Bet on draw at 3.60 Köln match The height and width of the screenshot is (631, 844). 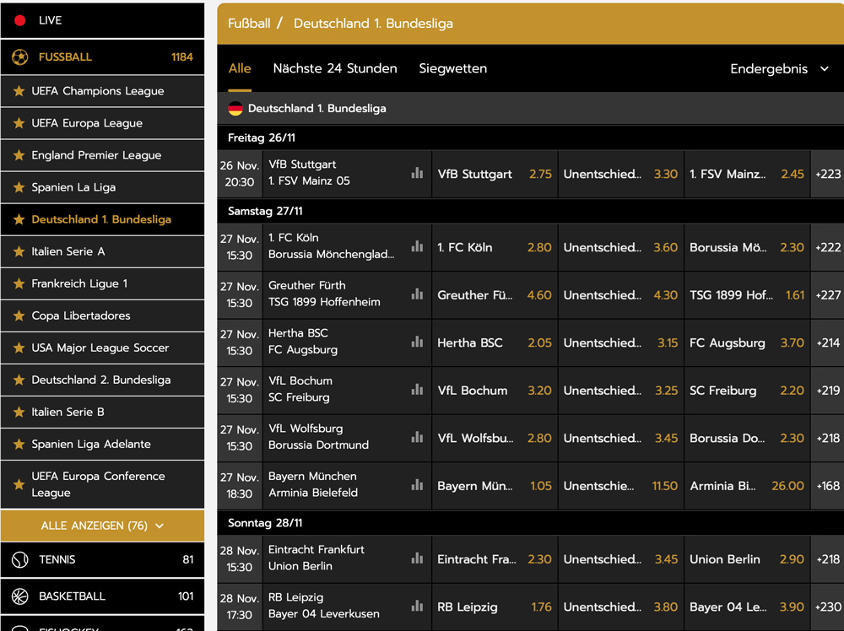point(620,247)
